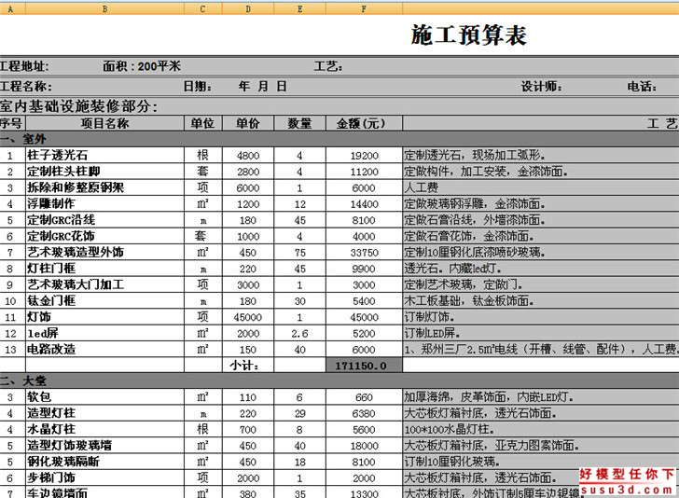The height and width of the screenshot is (498, 679).
Task: Select column header E
Action: 299,8
